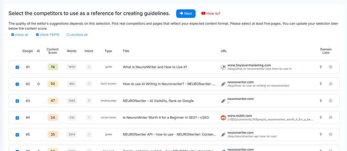Click title 'Is NeuronWriter Worth It for a Beginner'
This screenshot has width=347, height=151.
[x=166, y=118]
